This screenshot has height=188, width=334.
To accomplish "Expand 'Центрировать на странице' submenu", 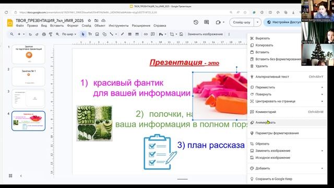I will (287, 101).
